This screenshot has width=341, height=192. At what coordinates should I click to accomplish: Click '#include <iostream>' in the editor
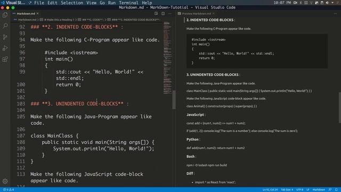(x=71, y=53)
